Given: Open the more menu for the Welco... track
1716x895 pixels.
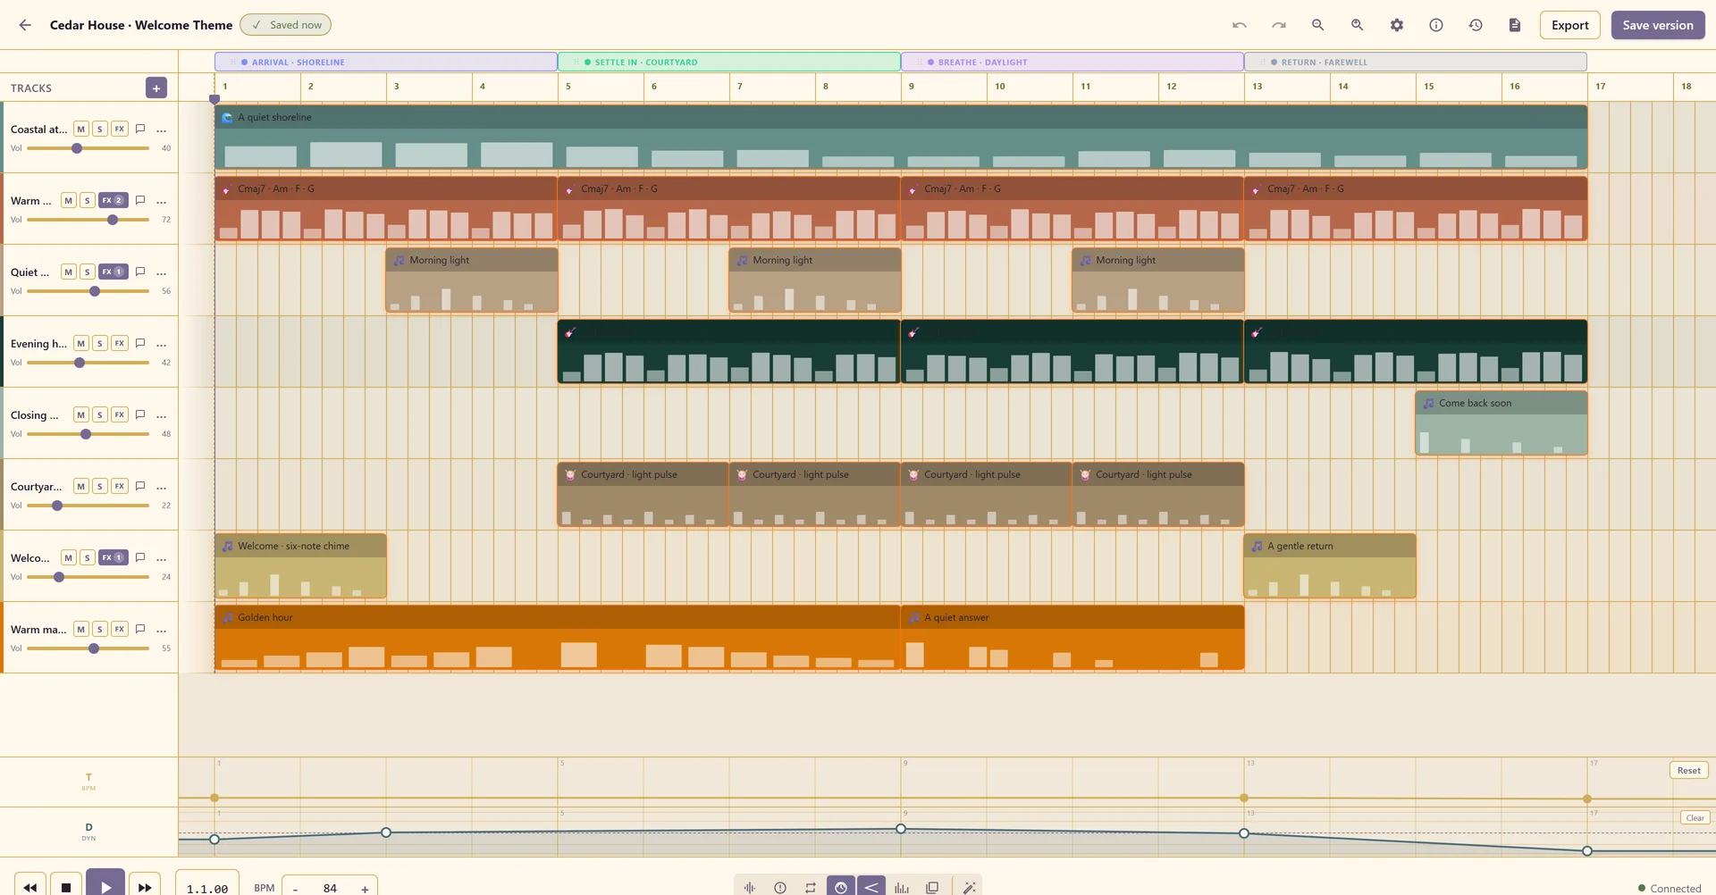Looking at the screenshot, I should point(161,558).
